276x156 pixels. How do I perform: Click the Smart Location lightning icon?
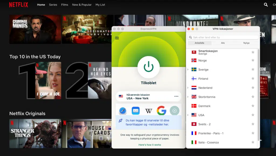tap(194, 52)
